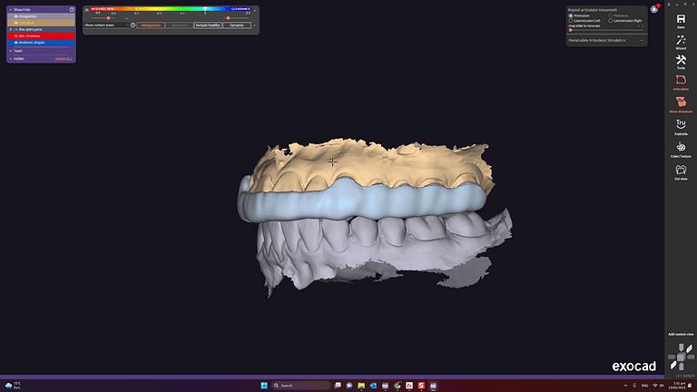Select the Protrusion radio button
The height and width of the screenshot is (392, 697).
point(570,15)
